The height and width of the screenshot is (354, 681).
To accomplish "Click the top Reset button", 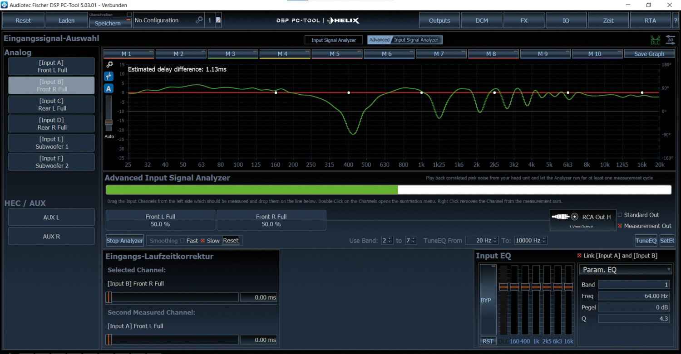I will (23, 20).
